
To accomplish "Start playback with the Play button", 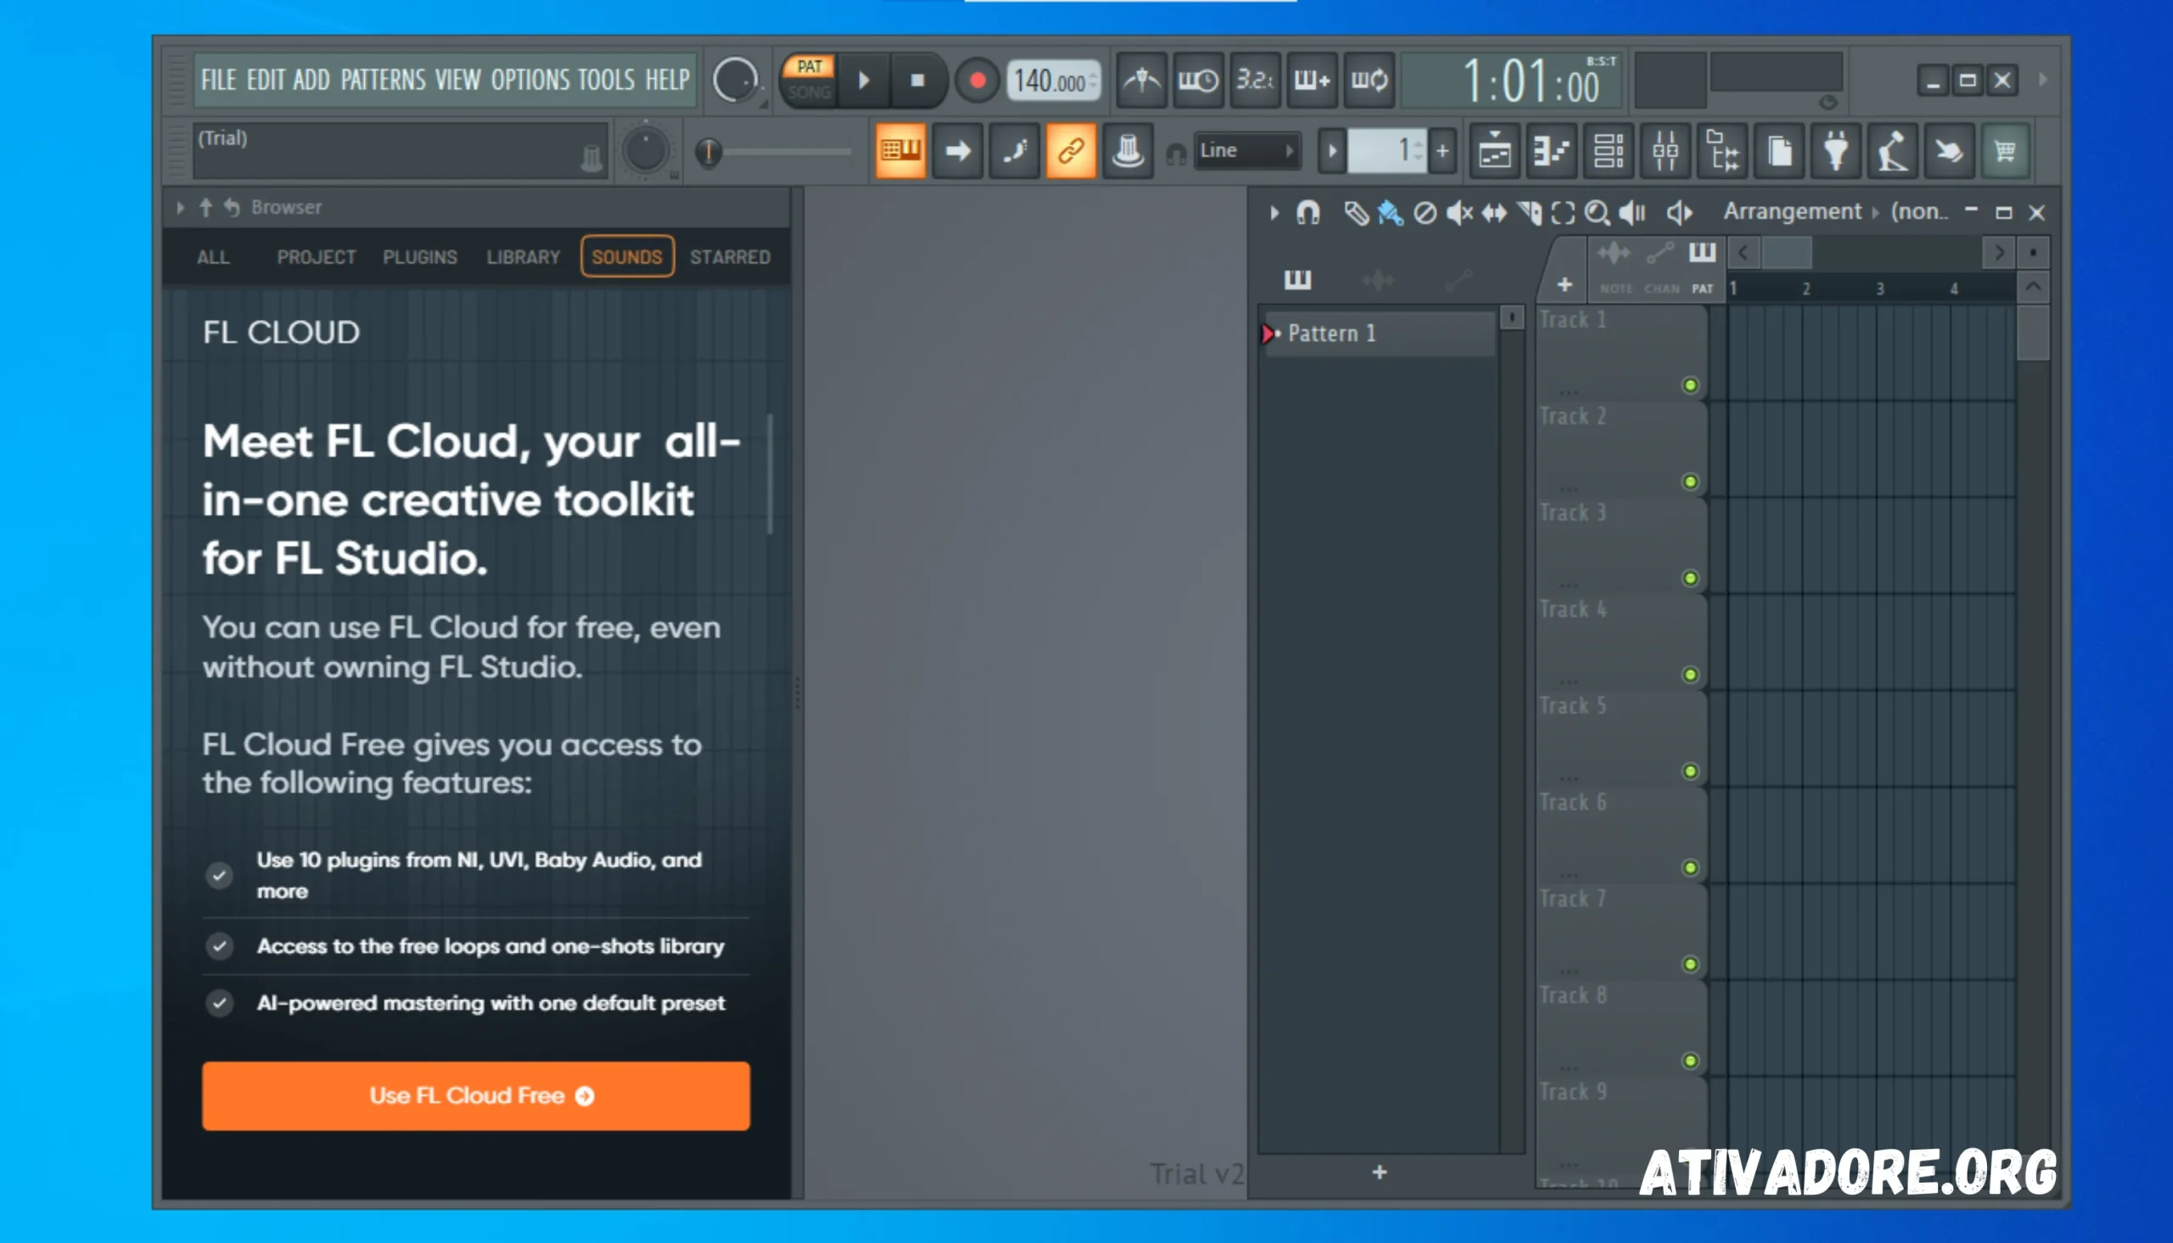I will pos(864,81).
